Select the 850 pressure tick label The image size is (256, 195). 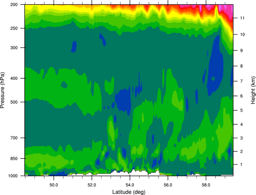(x=14, y=158)
